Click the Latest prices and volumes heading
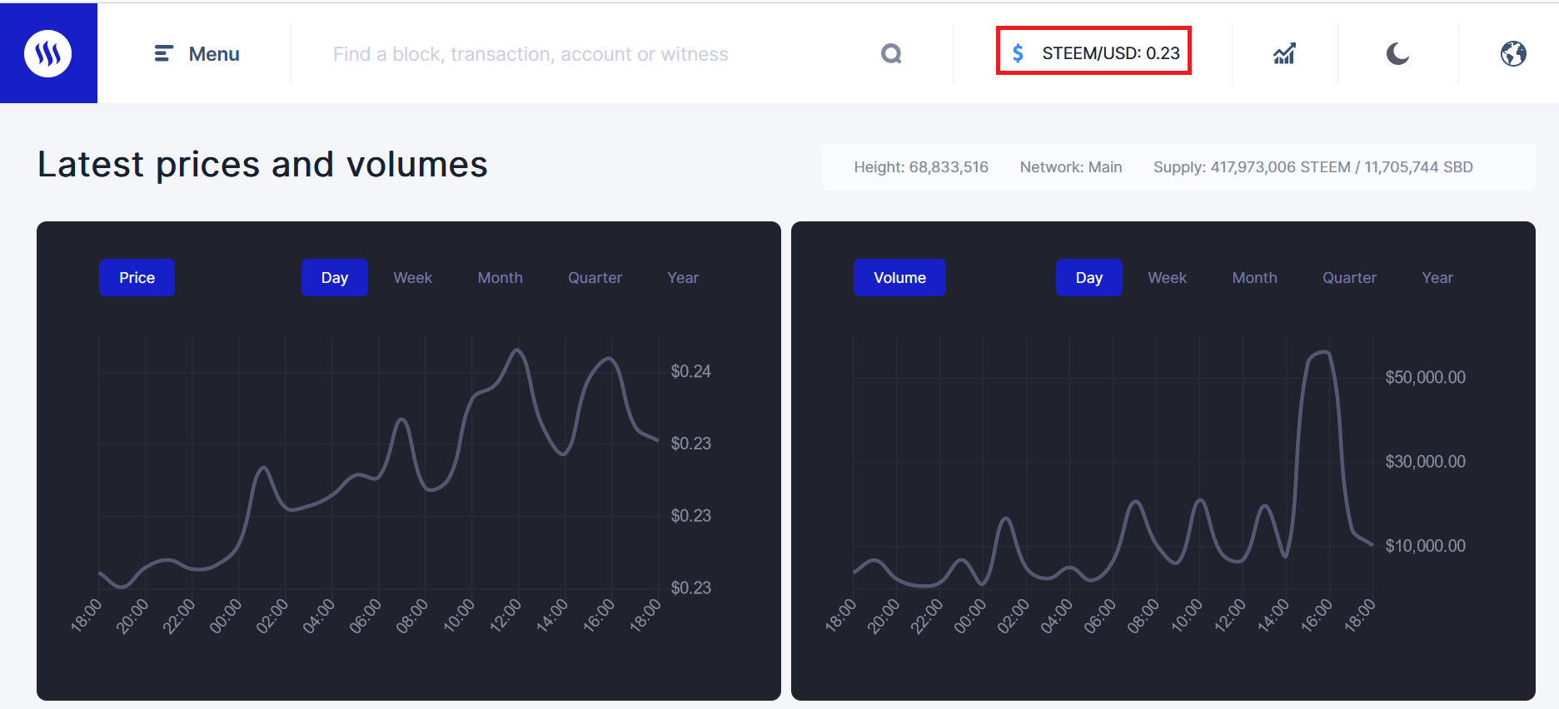Viewport: 1559px width, 709px height. pyautogui.click(x=262, y=164)
